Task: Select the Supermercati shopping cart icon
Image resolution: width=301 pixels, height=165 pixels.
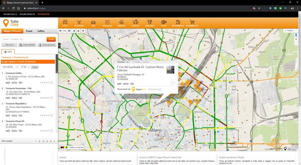Action: 192,23
